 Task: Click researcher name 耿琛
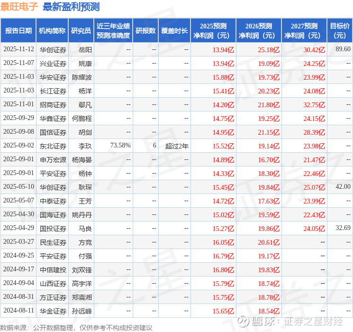[x=85, y=187]
